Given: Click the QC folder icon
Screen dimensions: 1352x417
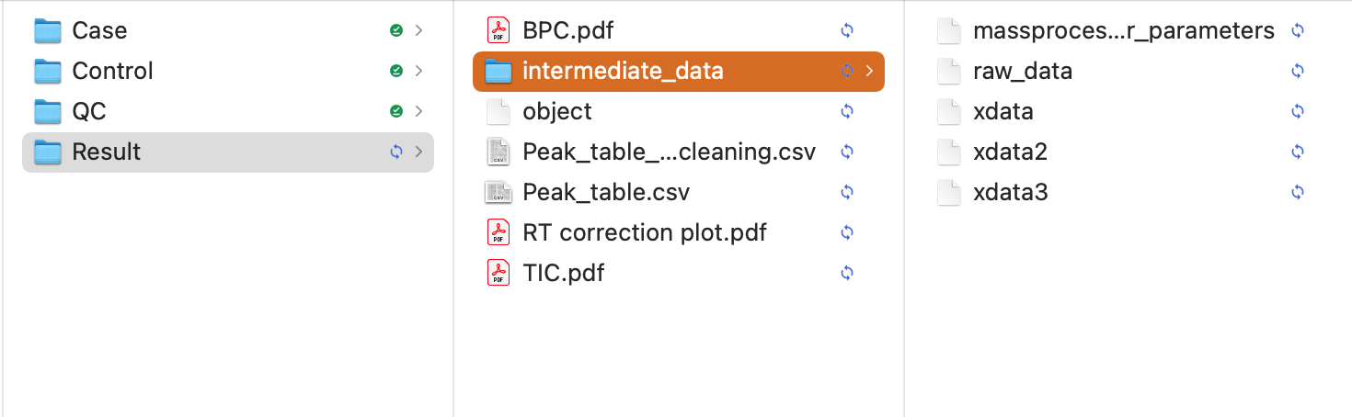Looking at the screenshot, I should (47, 111).
